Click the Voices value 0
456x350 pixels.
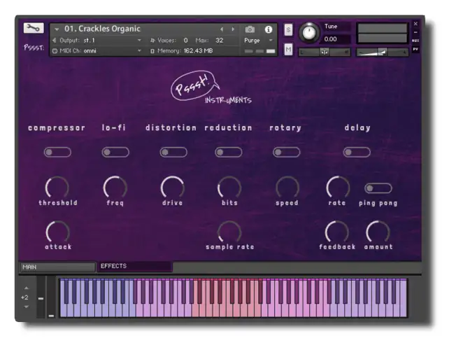coord(185,41)
